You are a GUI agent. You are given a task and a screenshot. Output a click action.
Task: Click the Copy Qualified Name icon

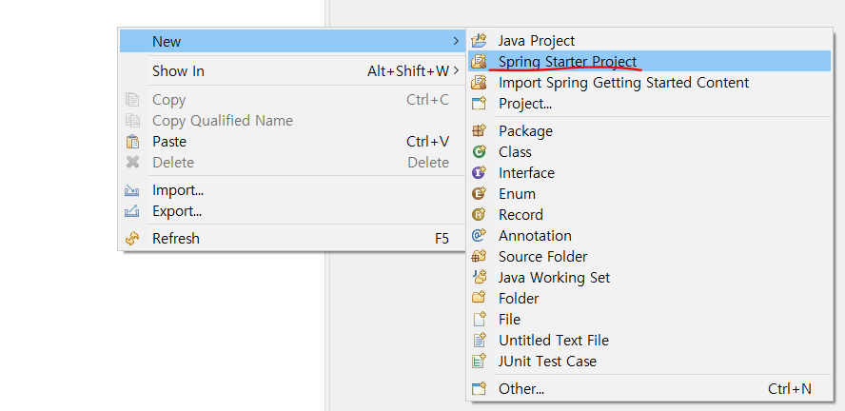(132, 121)
